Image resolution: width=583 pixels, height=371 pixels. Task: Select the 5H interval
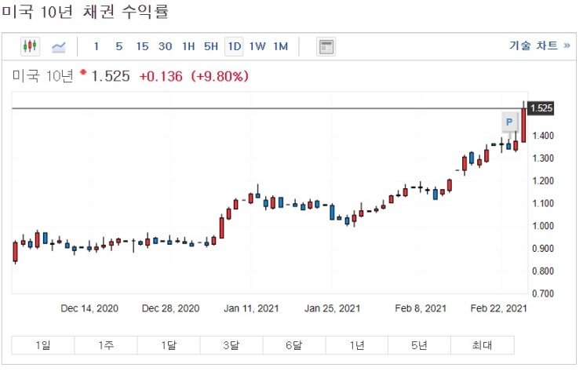tap(211, 46)
